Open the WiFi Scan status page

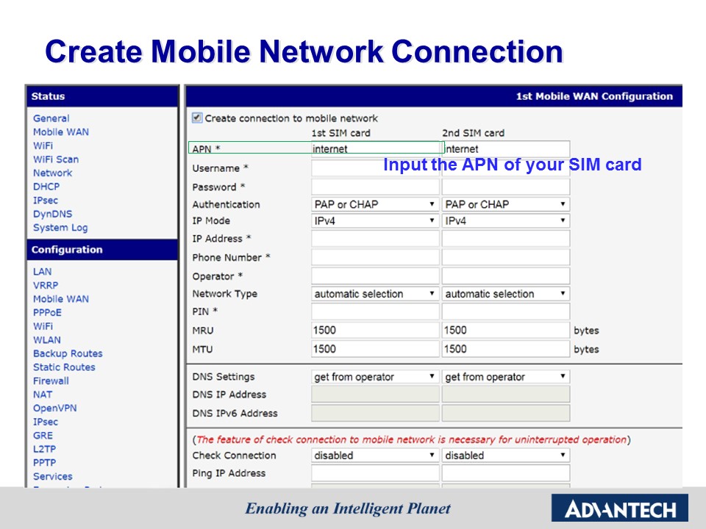click(56, 159)
